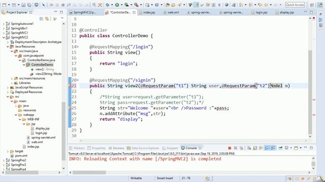Collapse the Java Resources node
The image size is (325, 182).
[8, 47]
